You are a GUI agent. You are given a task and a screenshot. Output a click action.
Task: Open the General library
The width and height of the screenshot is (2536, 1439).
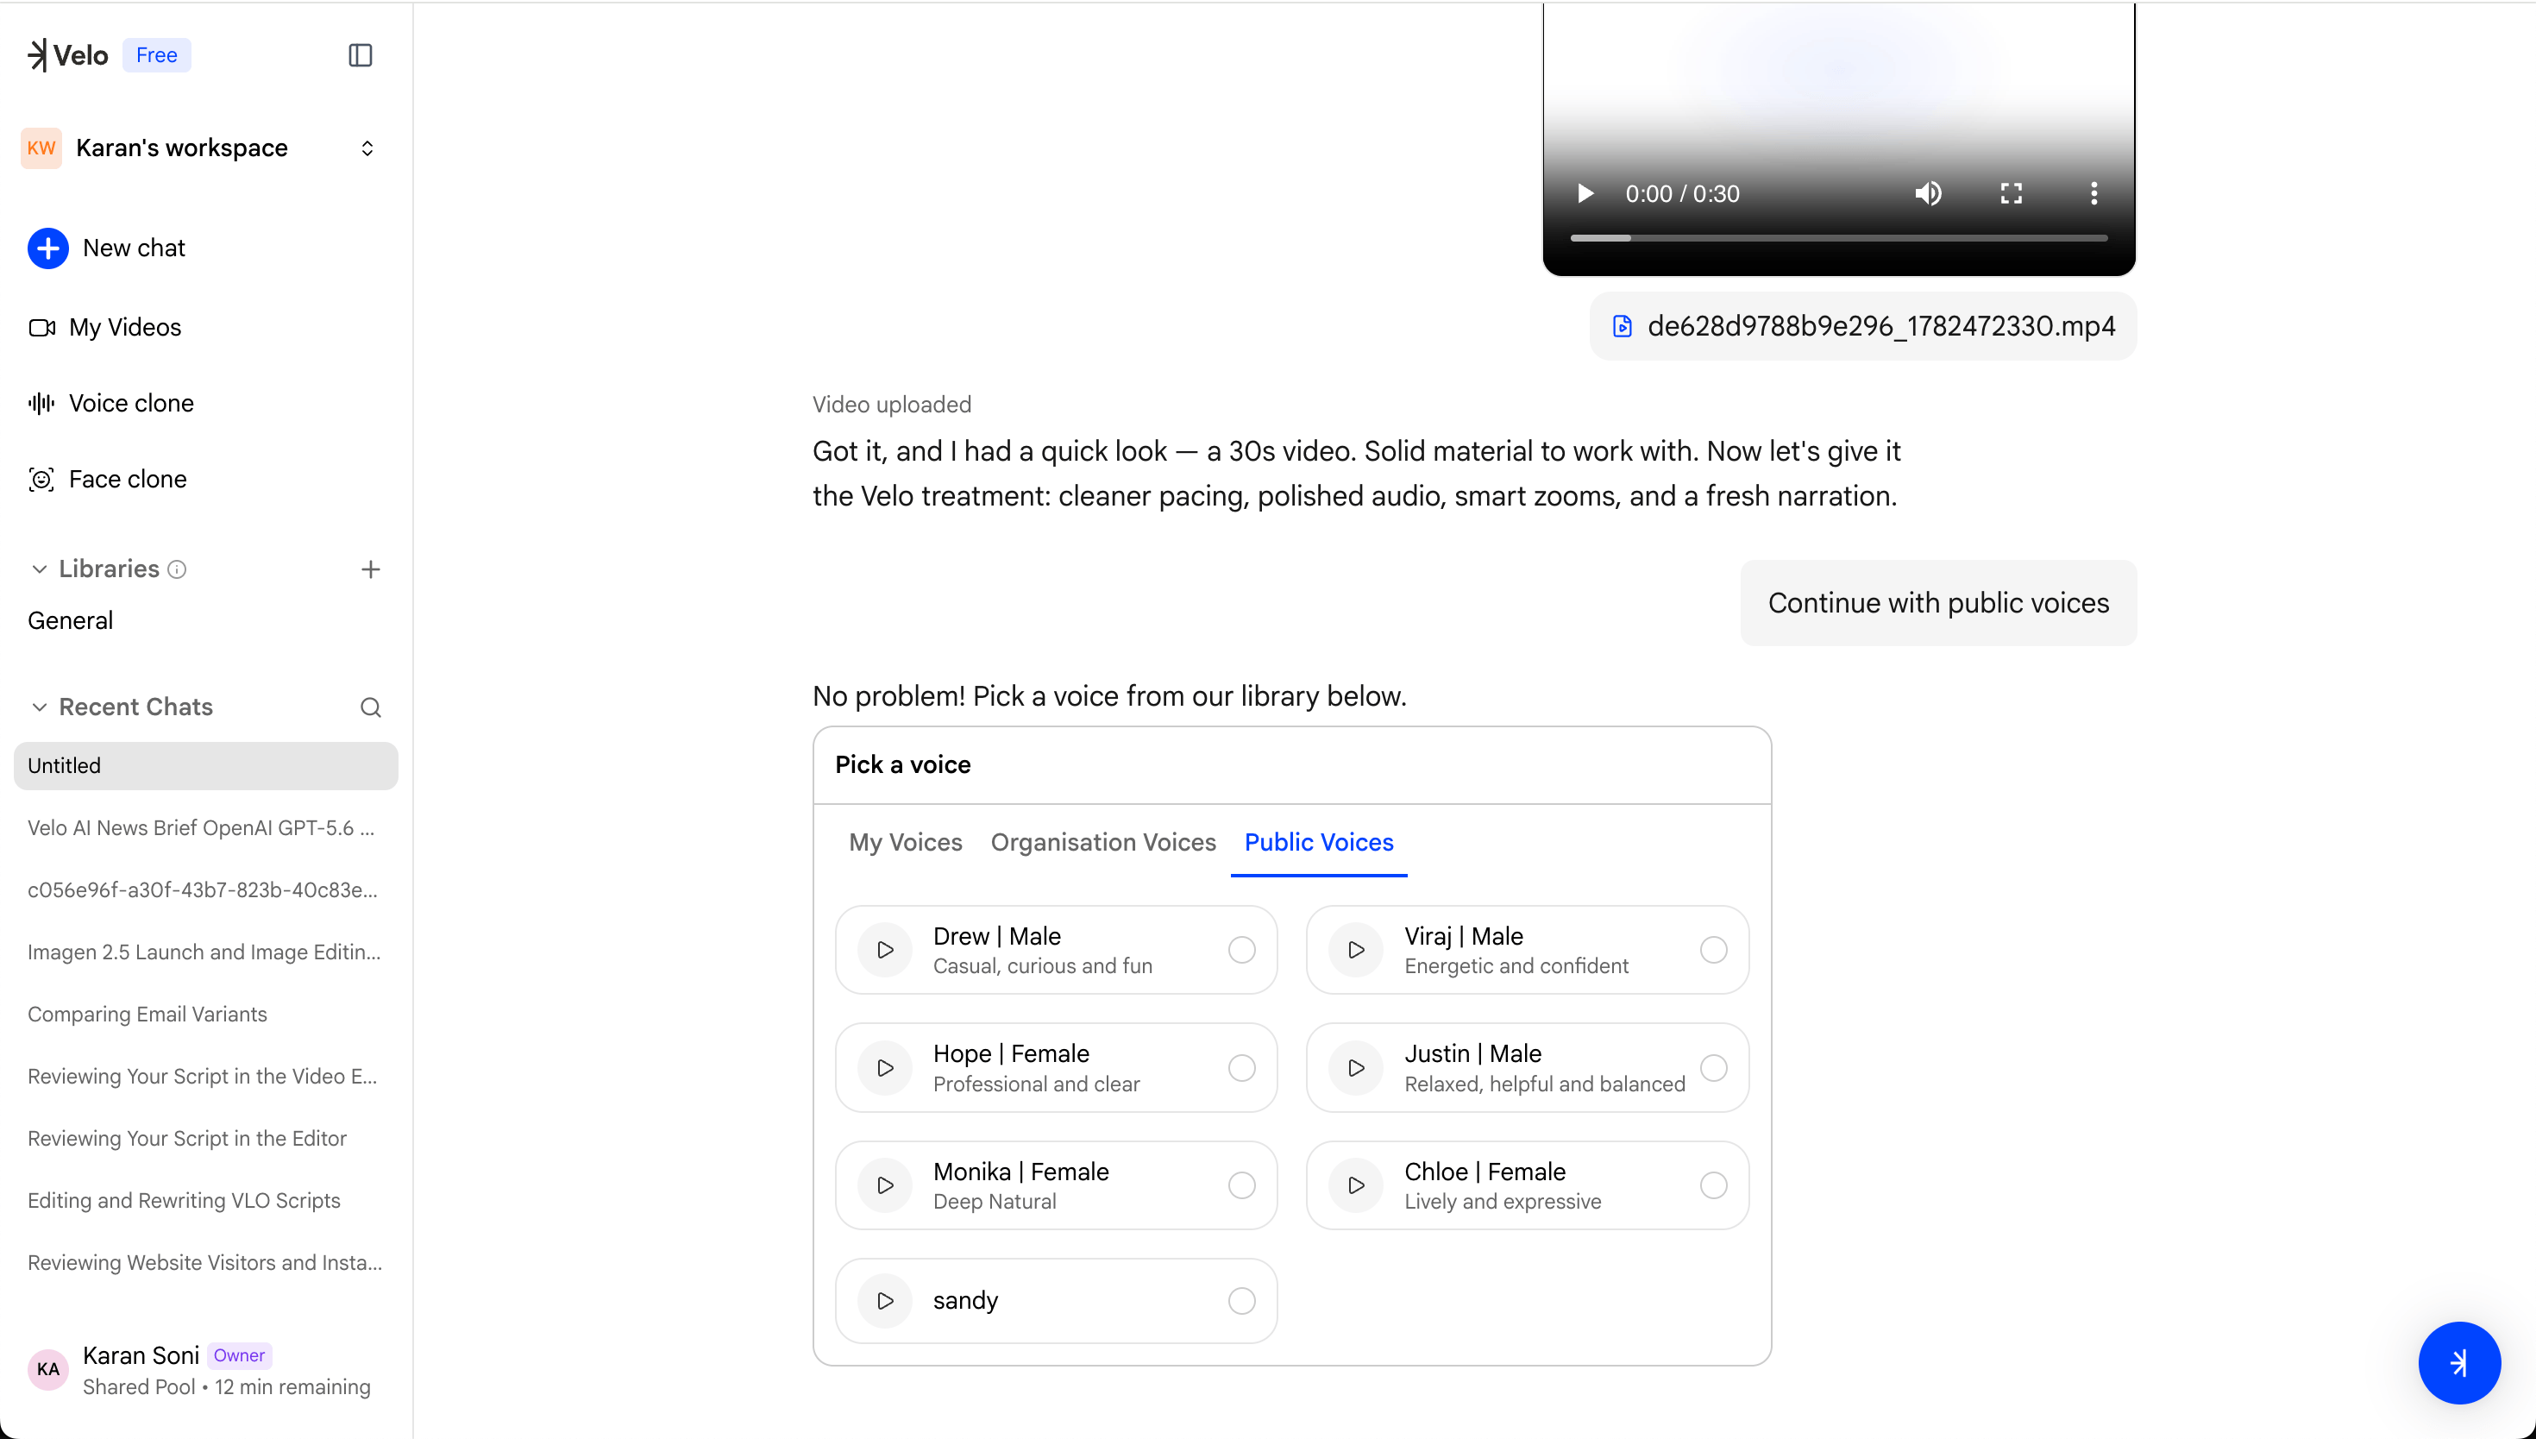[x=70, y=620]
